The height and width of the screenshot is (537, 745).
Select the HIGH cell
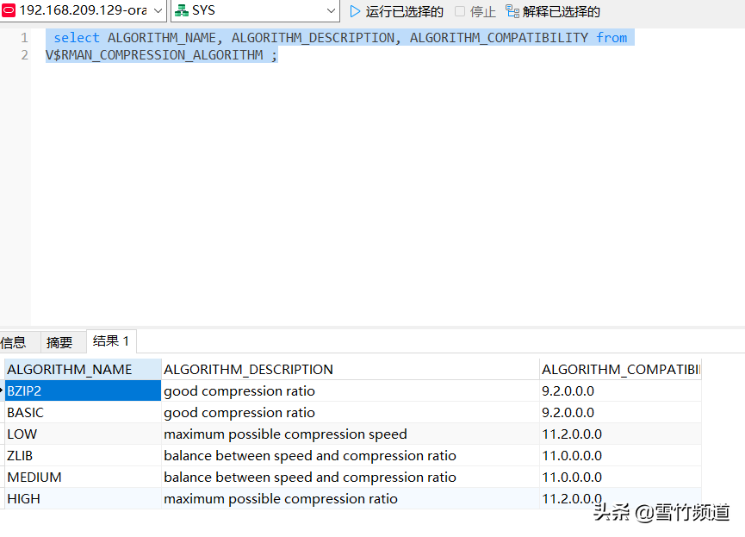pyautogui.click(x=84, y=498)
